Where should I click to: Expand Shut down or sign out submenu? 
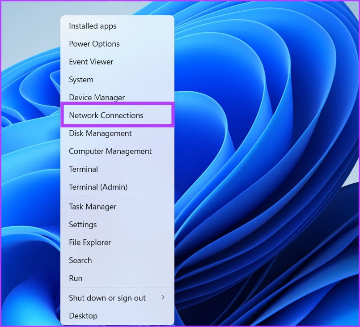click(117, 298)
